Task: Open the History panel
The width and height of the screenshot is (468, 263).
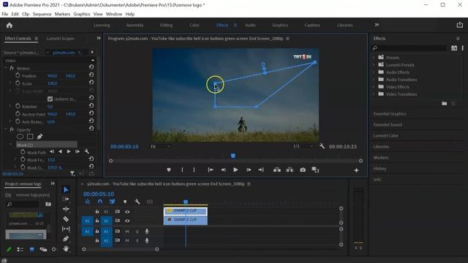Action: pyautogui.click(x=380, y=169)
